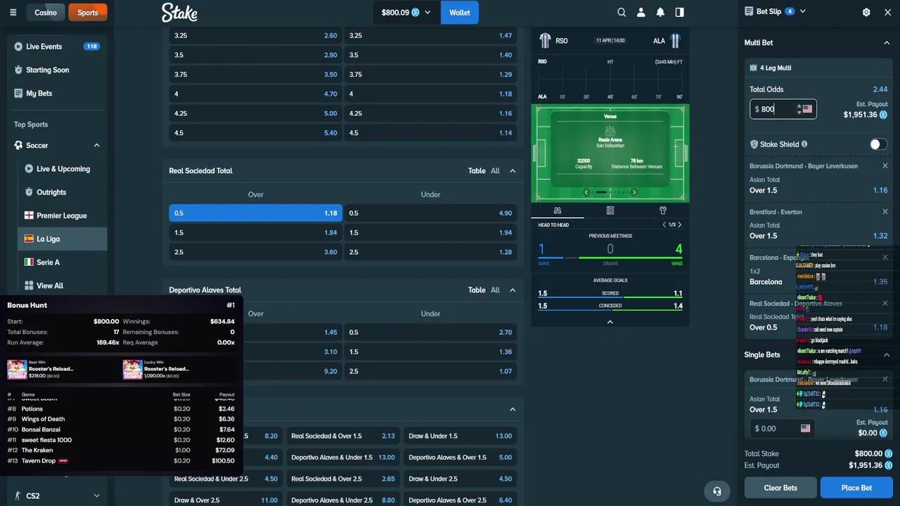
Task: Switch to the Sports tab
Action: (x=88, y=13)
